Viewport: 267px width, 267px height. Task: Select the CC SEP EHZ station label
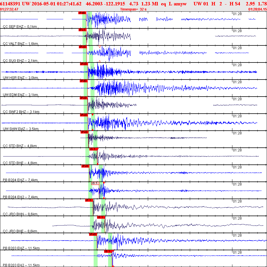(20, 26)
